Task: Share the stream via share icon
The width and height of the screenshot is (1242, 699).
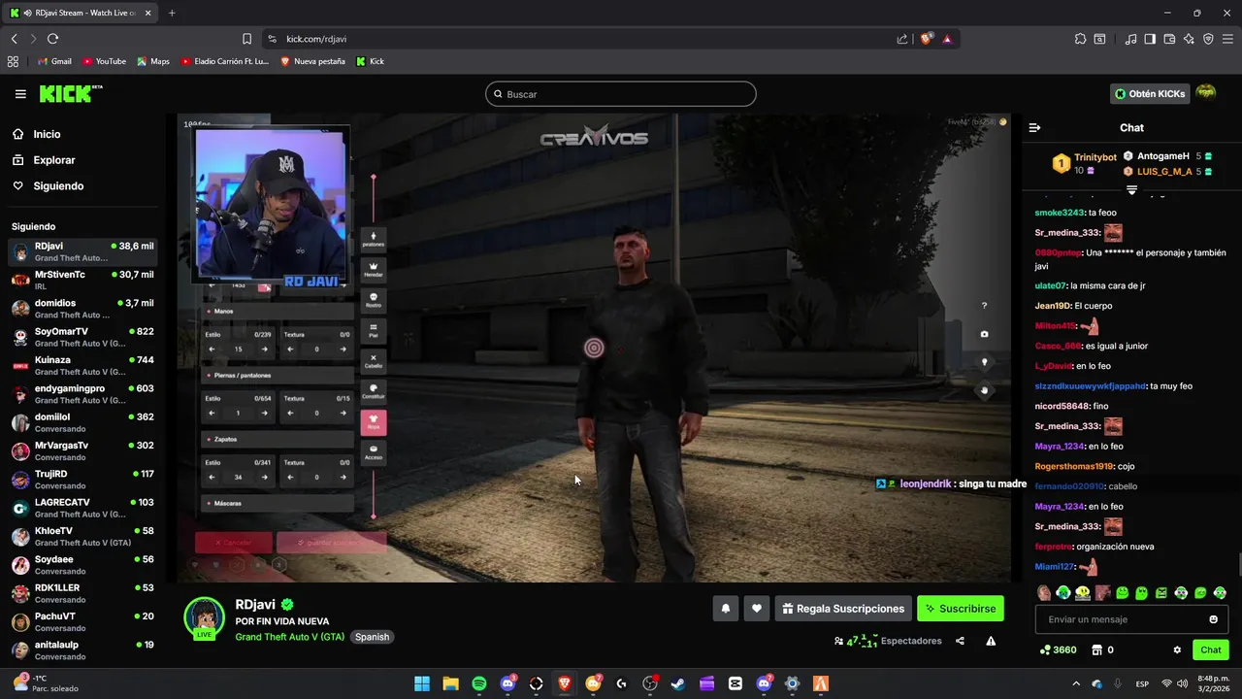Action: click(x=960, y=641)
